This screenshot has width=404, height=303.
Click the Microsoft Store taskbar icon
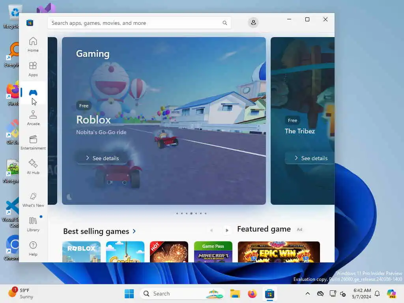[x=269, y=294]
